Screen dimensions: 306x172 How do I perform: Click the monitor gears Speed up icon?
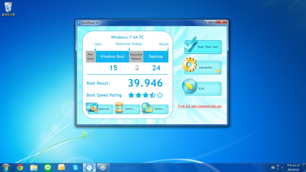coord(92,107)
